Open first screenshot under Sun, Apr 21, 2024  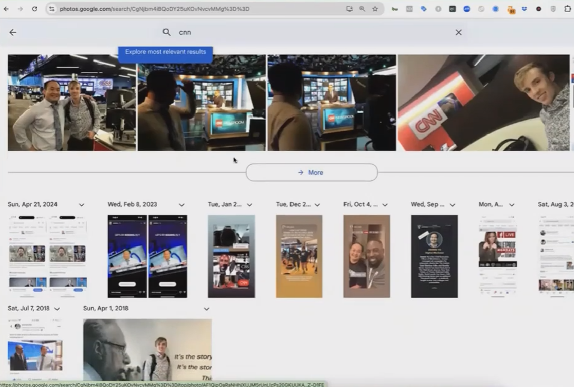pyautogui.click(x=28, y=256)
